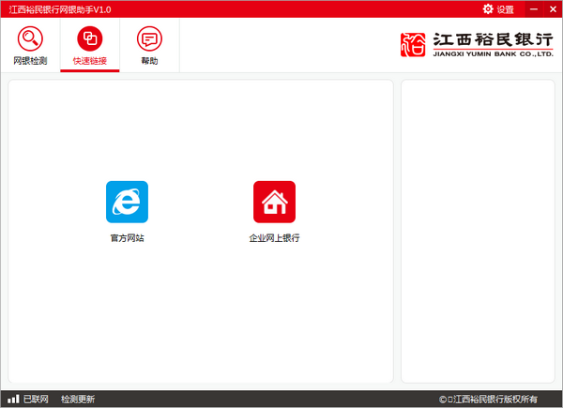Minimize the 网银助手 window

pos(534,9)
